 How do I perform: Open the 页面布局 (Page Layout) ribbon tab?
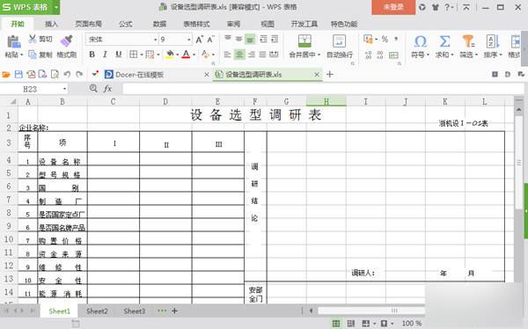88,24
